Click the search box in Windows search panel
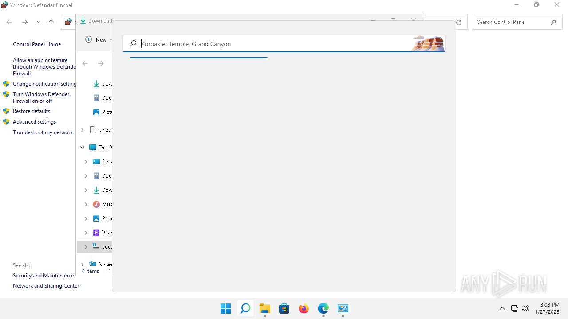This screenshot has width=568, height=319. click(x=284, y=43)
